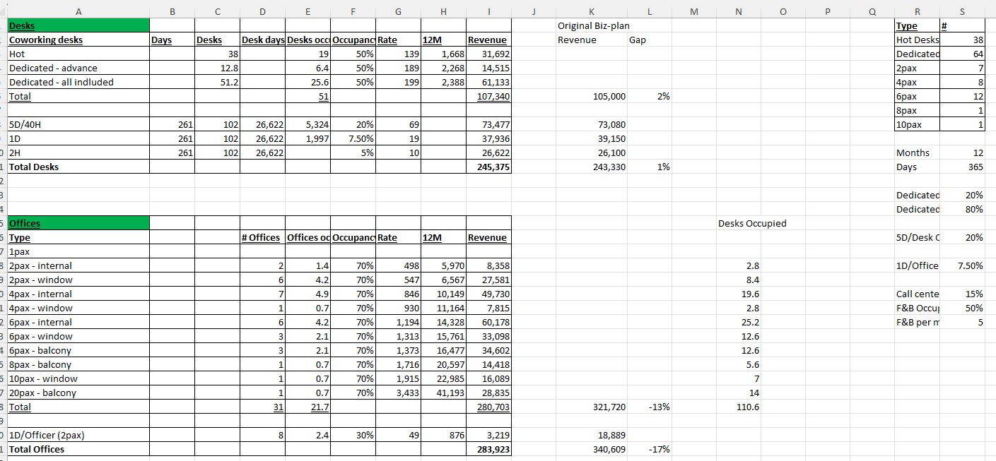Select desks total revenue 107,340
The image size is (996, 461).
[x=488, y=96]
